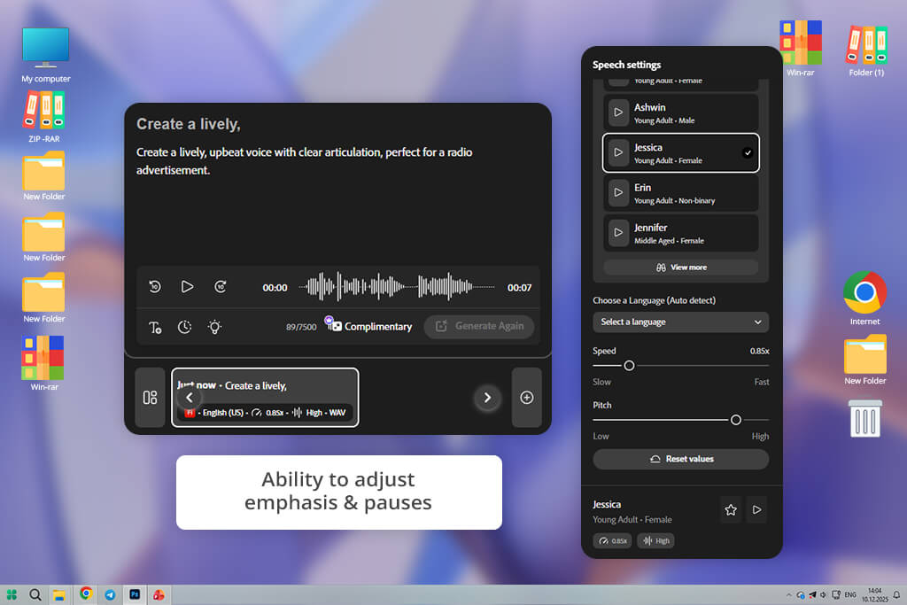The width and height of the screenshot is (907, 605).
Task: Open the Recycle Bin icon
Action: (865, 418)
